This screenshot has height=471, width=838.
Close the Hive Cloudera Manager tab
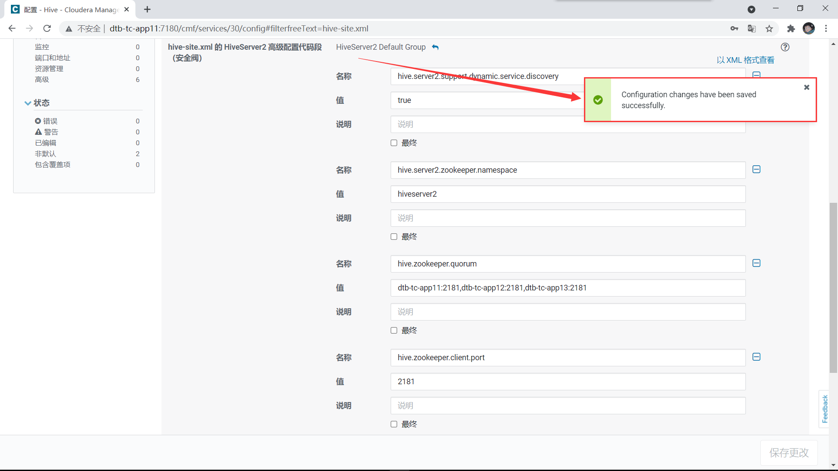tap(127, 9)
